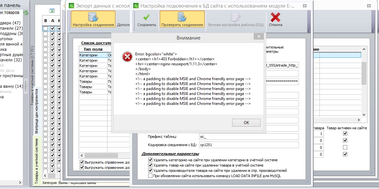Click OK in the Внимание error dialog

(x=246, y=122)
